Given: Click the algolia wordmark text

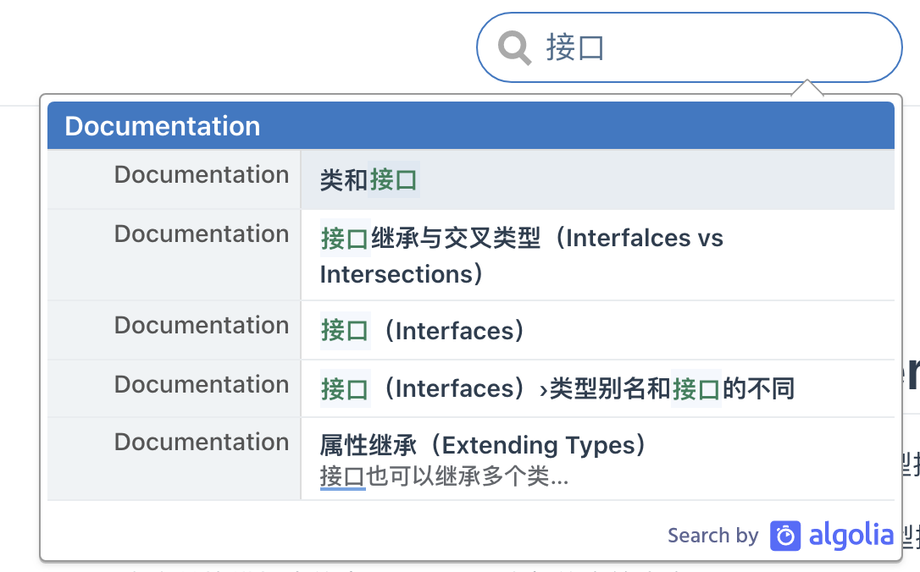Looking at the screenshot, I should point(851,536).
